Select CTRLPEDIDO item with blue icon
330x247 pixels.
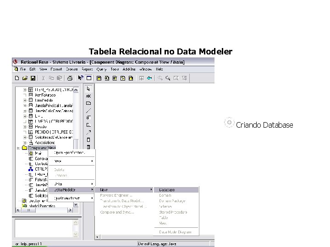point(38,169)
